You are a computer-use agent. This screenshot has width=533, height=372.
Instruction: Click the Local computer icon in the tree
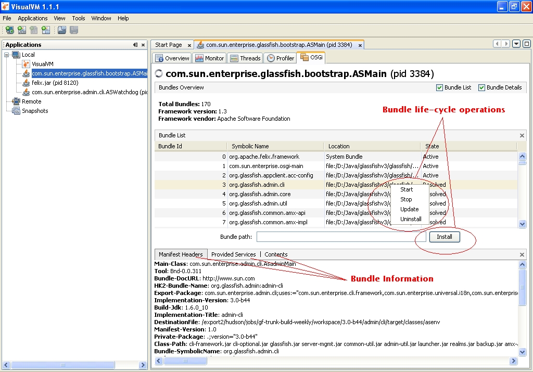point(16,55)
